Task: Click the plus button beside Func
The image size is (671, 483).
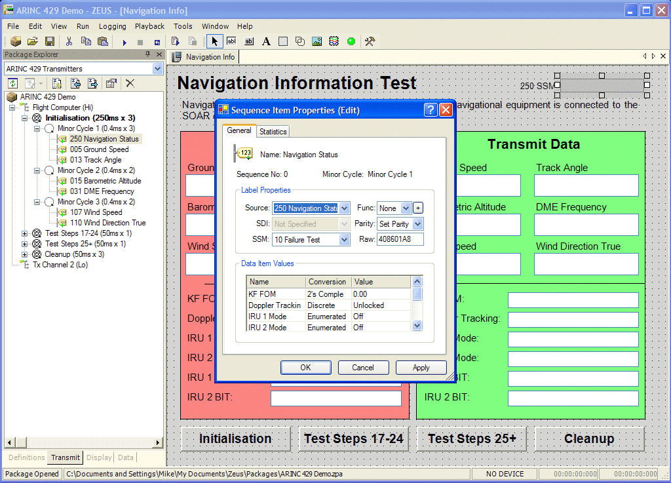Action: coord(418,208)
